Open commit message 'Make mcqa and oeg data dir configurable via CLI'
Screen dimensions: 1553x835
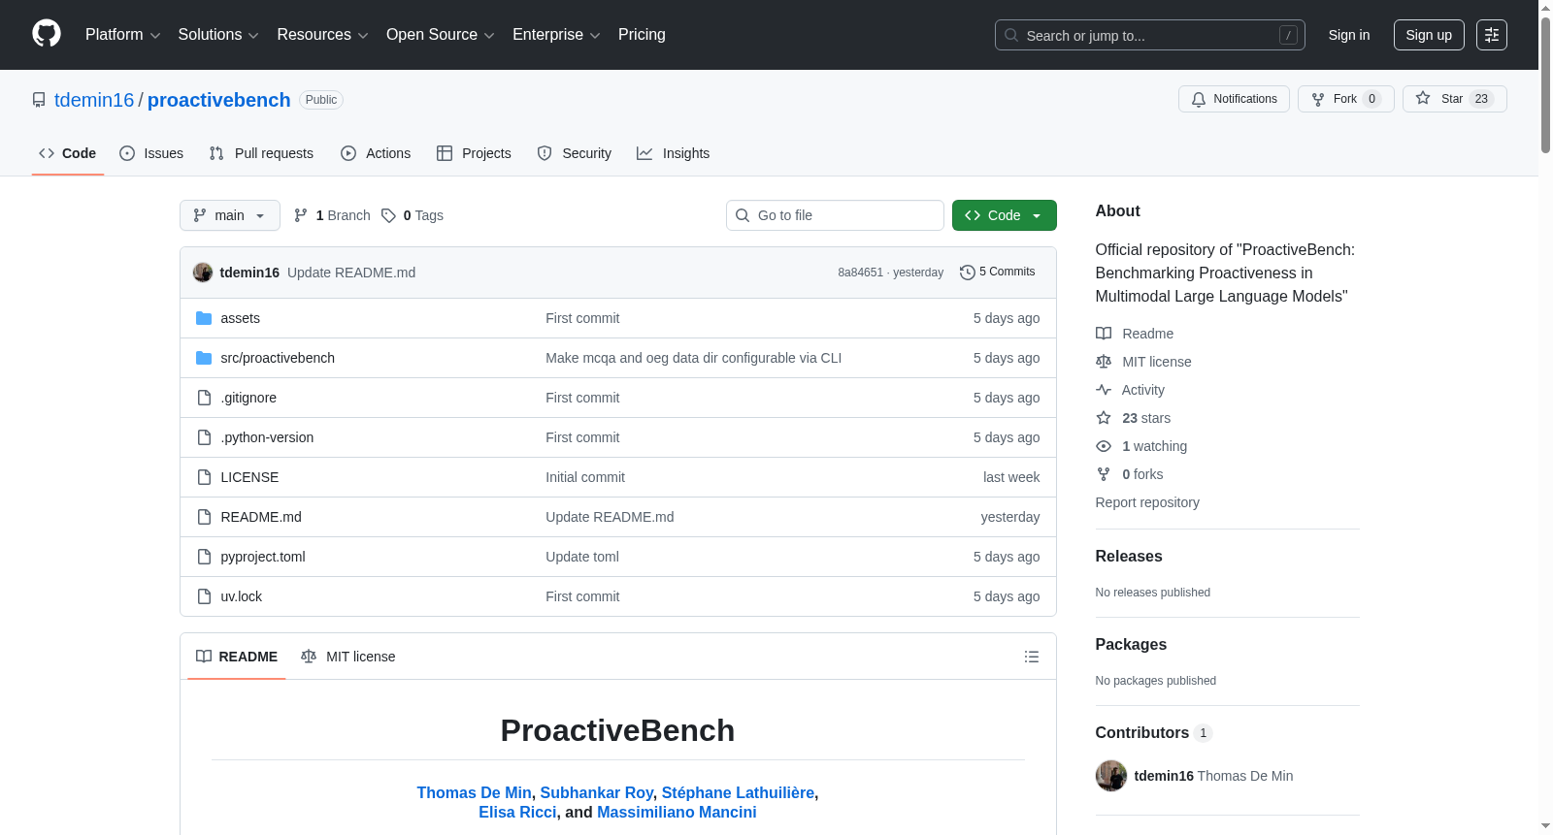(694, 358)
